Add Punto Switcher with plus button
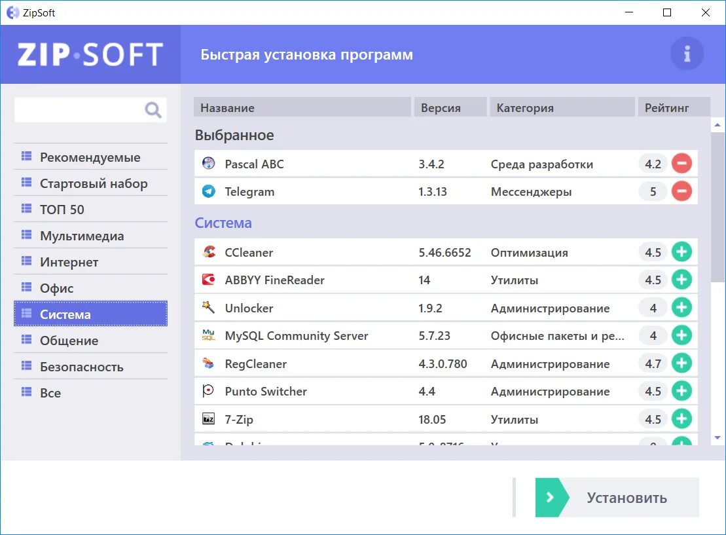 point(681,391)
